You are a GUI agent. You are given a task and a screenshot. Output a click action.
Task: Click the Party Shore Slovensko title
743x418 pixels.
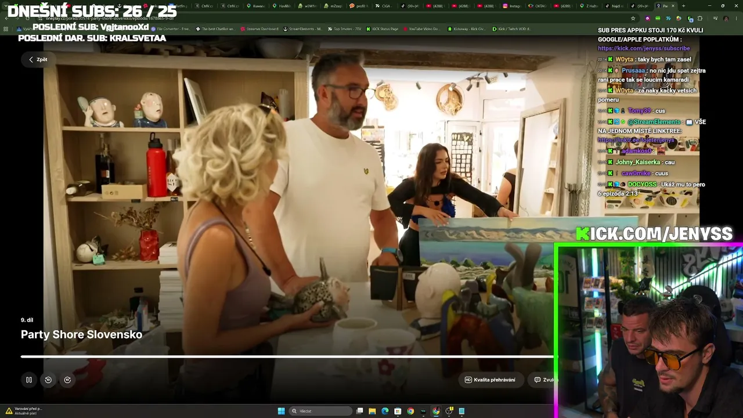pyautogui.click(x=81, y=334)
